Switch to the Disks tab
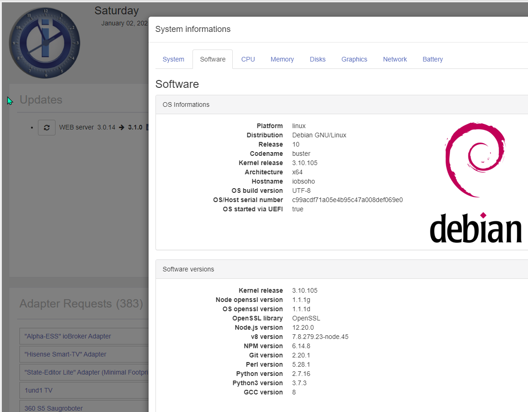 317,59
